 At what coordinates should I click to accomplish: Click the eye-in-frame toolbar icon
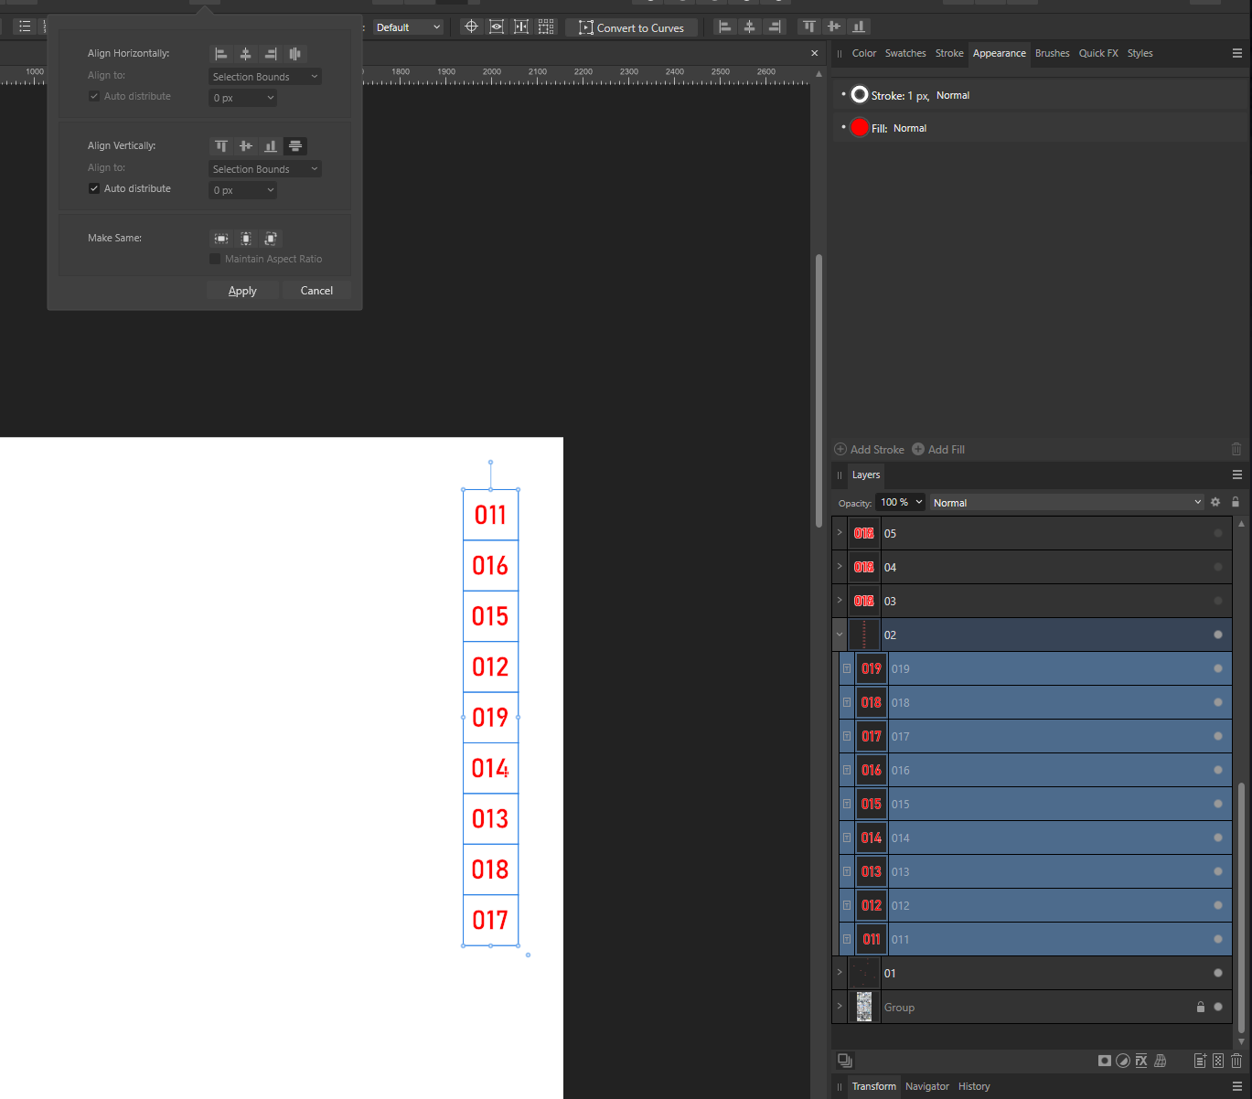coord(497,27)
